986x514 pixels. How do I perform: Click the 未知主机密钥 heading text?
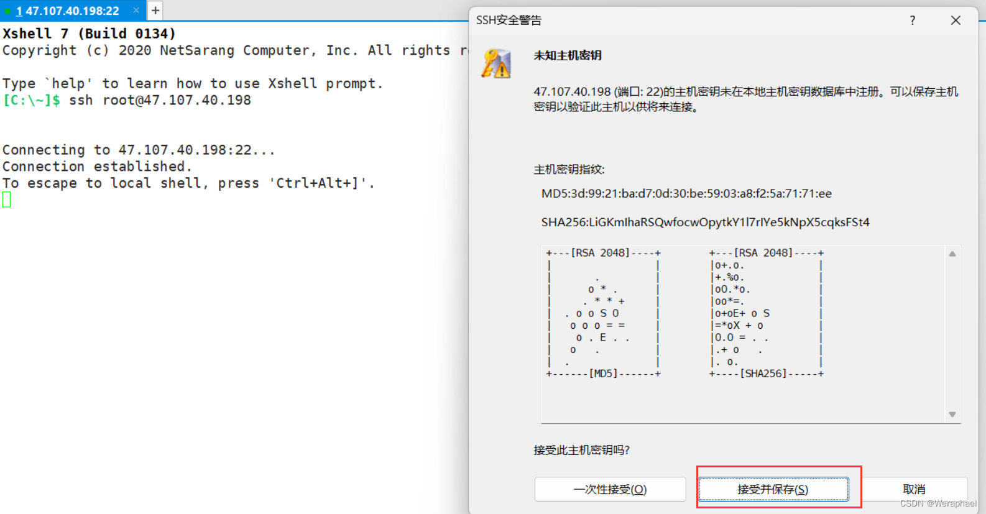point(568,55)
